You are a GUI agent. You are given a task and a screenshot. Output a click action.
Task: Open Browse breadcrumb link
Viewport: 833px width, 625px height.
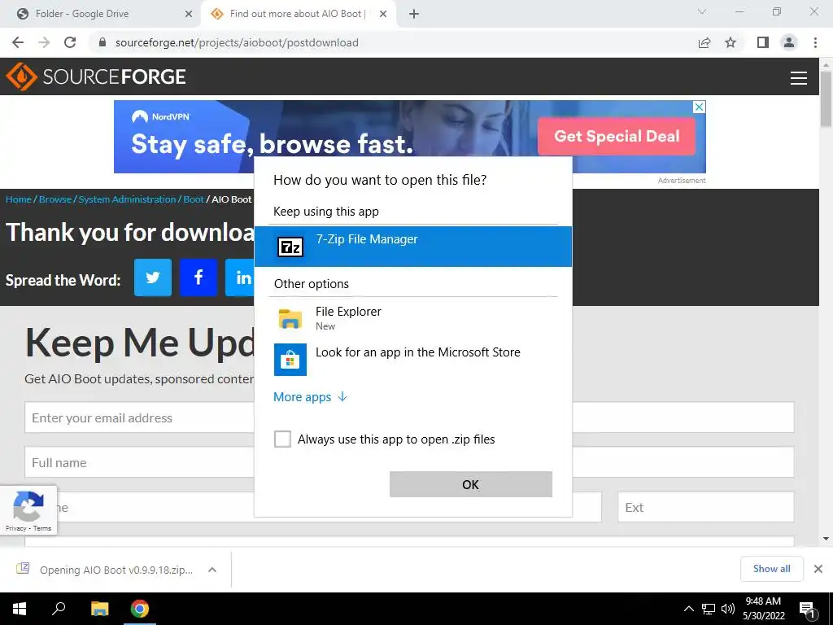55,199
